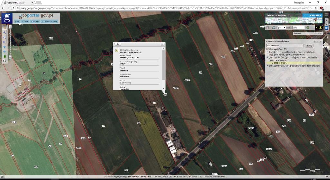This screenshot has width=330, height=180.
Task: Expand 'gm.Zambrów, woj.podlaskie pow.zambrowski' result
Action: coord(267,66)
